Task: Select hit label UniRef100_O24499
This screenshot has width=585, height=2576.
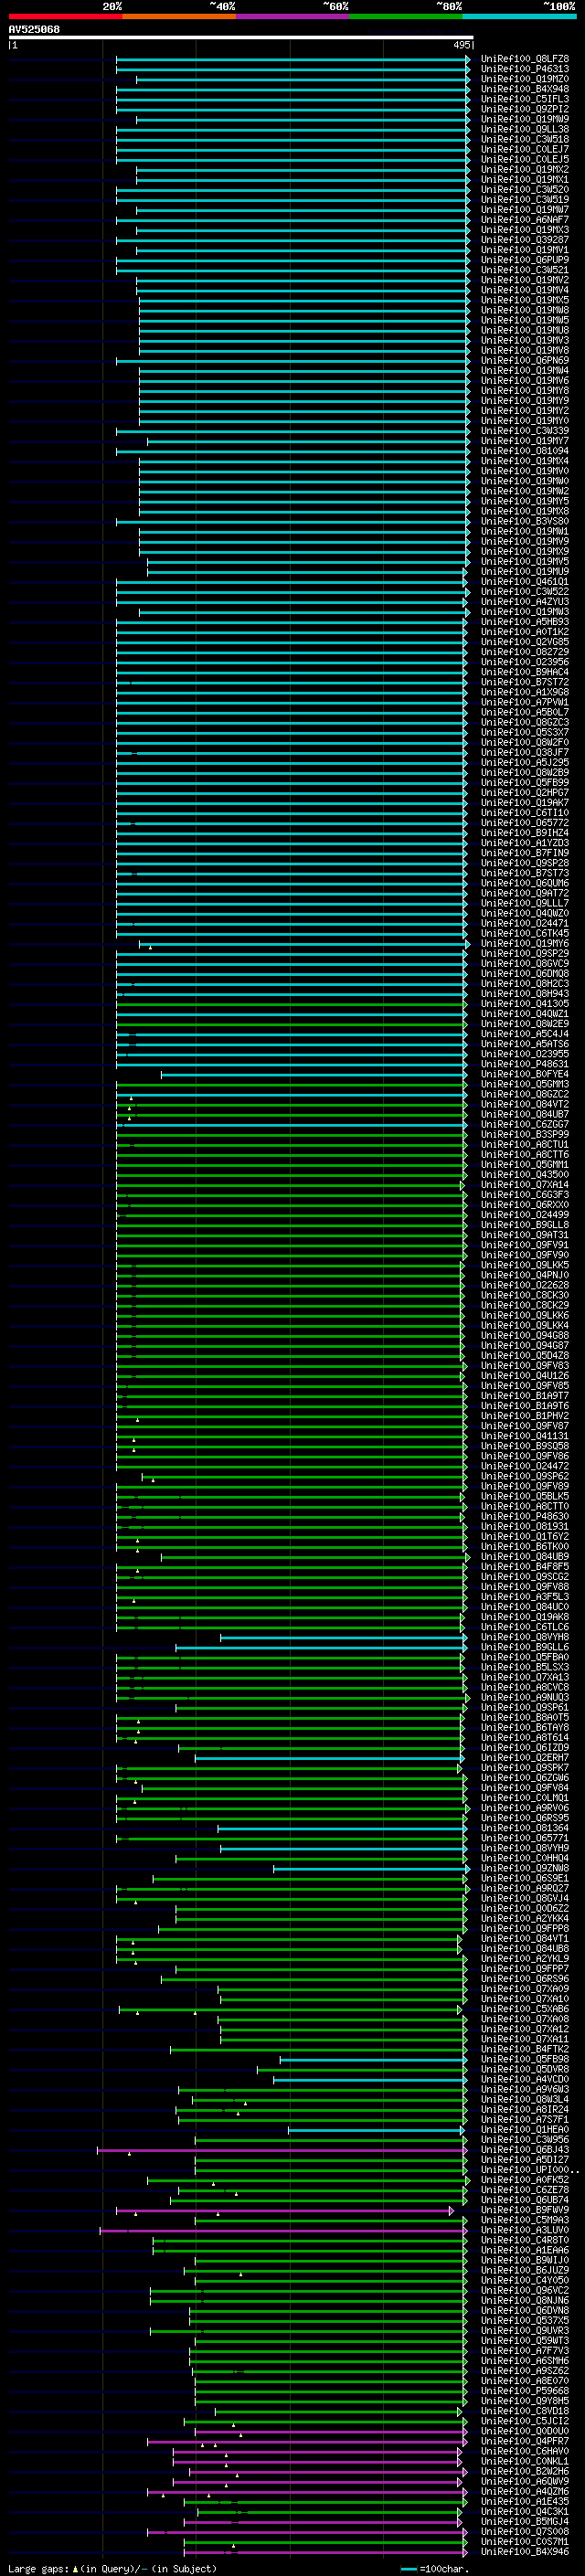Action: tap(524, 1215)
